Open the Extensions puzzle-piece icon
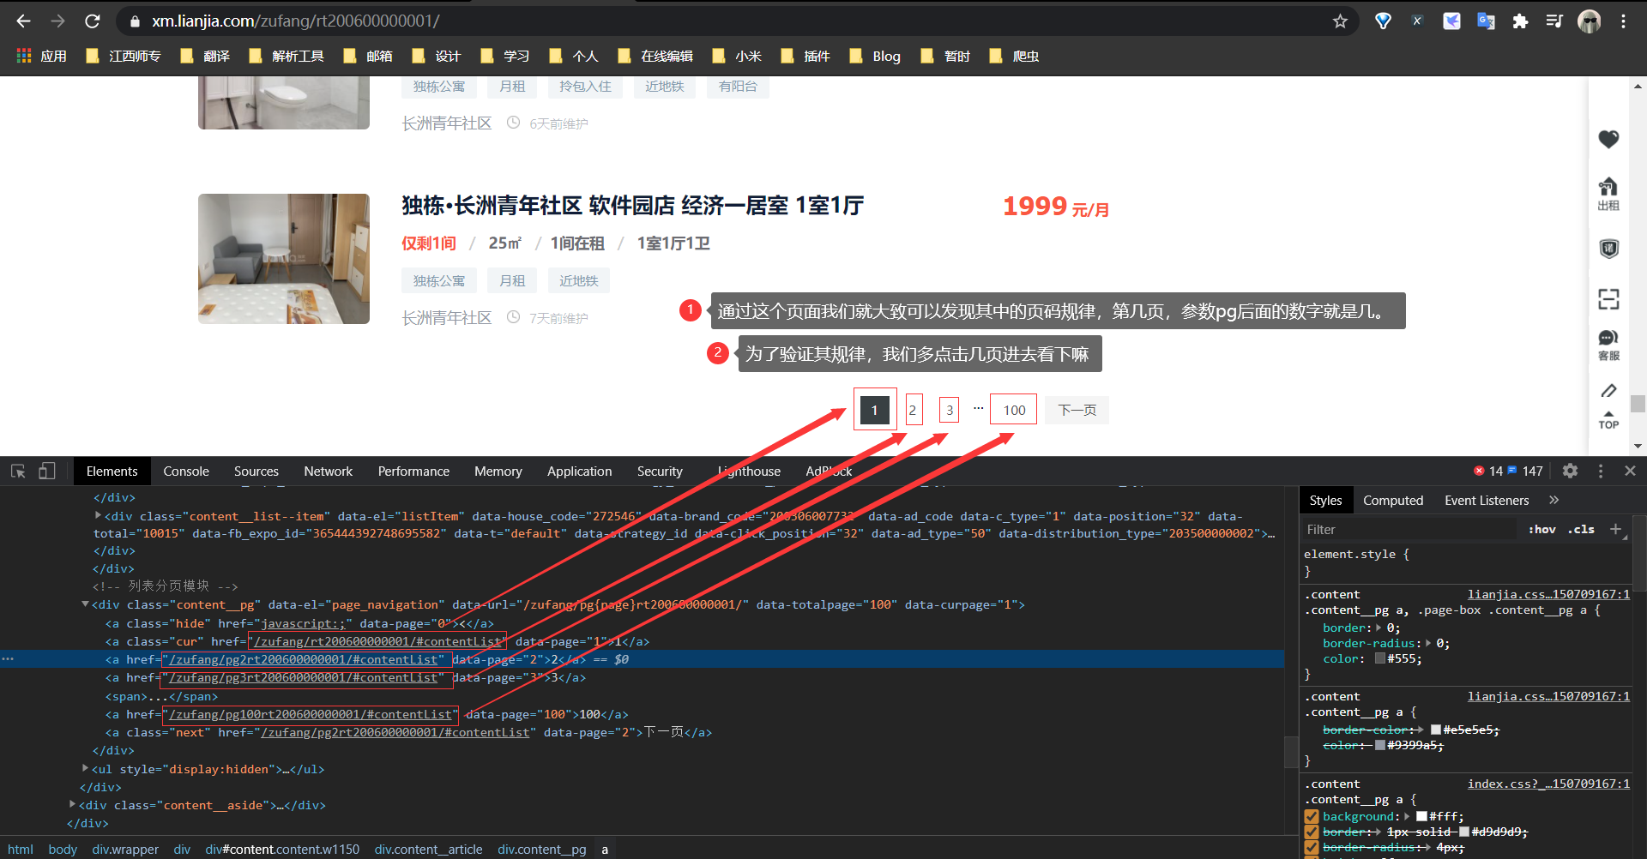 [x=1520, y=21]
